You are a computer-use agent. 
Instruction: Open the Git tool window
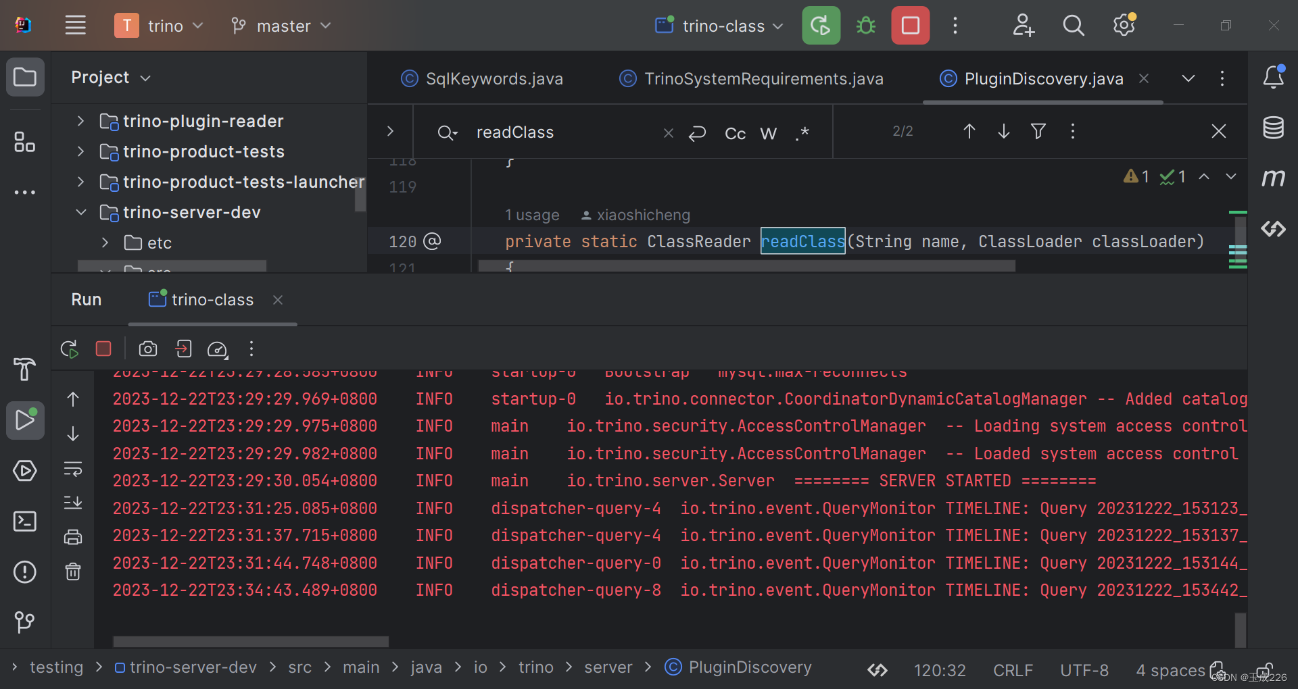pos(25,622)
